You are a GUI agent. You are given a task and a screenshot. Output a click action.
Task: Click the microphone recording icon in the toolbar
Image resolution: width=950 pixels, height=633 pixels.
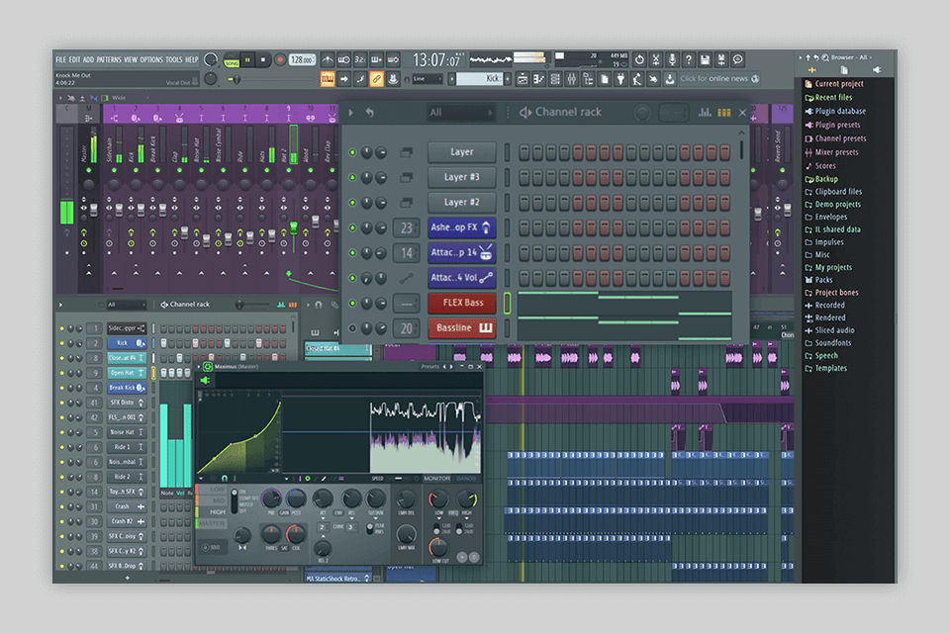(672, 60)
